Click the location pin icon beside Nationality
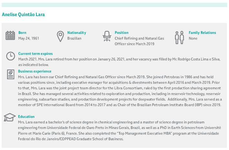229x150 pixels. tap(60, 36)
